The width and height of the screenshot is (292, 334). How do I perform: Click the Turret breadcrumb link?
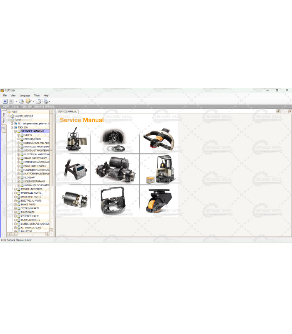click(x=15, y=107)
